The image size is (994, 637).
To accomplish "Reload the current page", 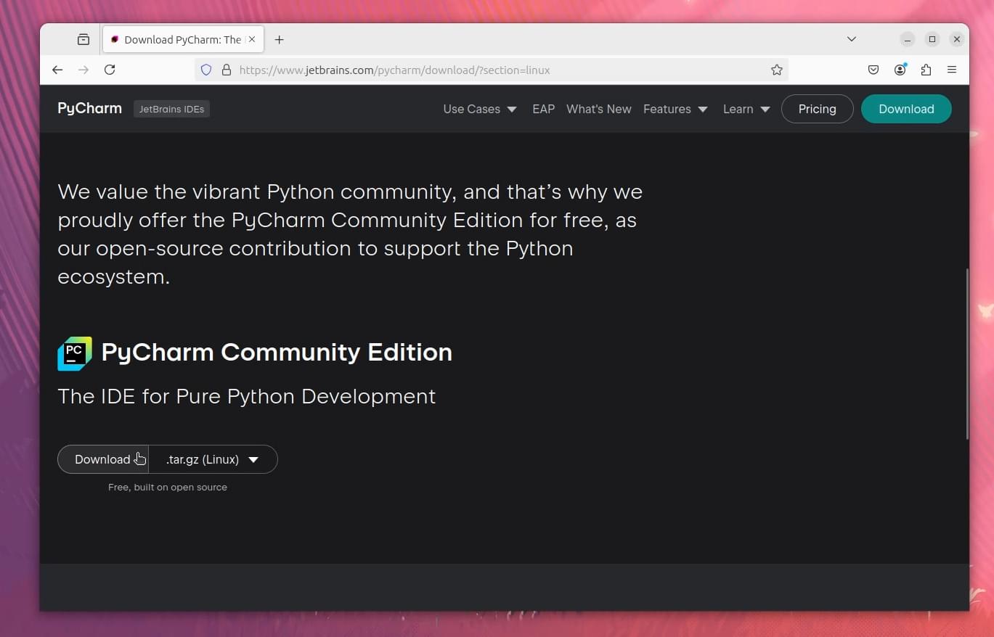I will coord(110,70).
